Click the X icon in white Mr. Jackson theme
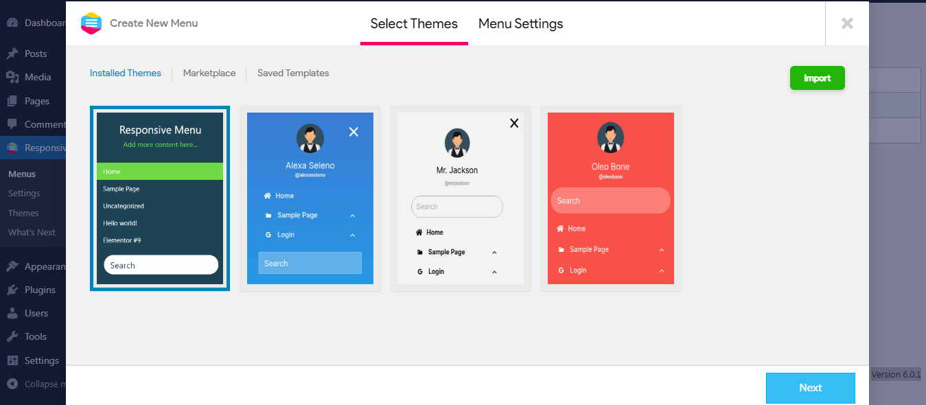 click(513, 123)
